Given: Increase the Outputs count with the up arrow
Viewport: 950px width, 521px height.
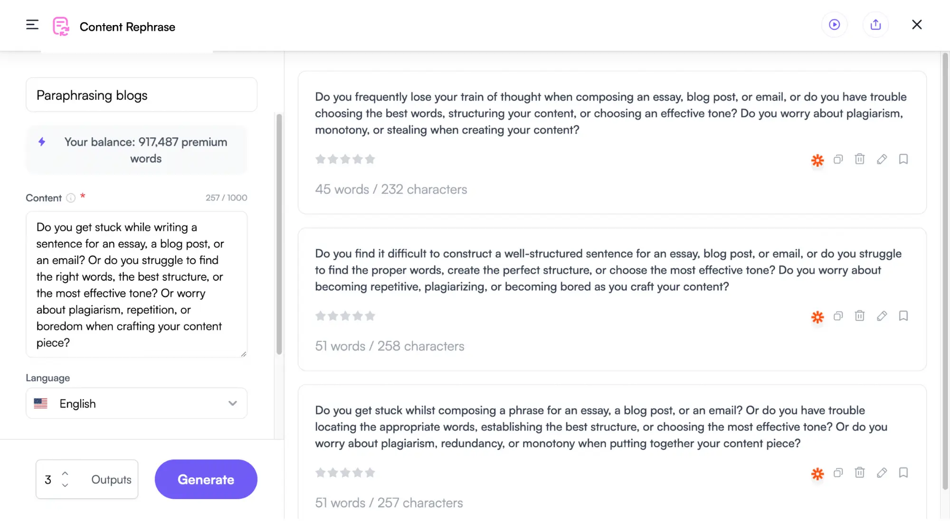Looking at the screenshot, I should [x=66, y=473].
